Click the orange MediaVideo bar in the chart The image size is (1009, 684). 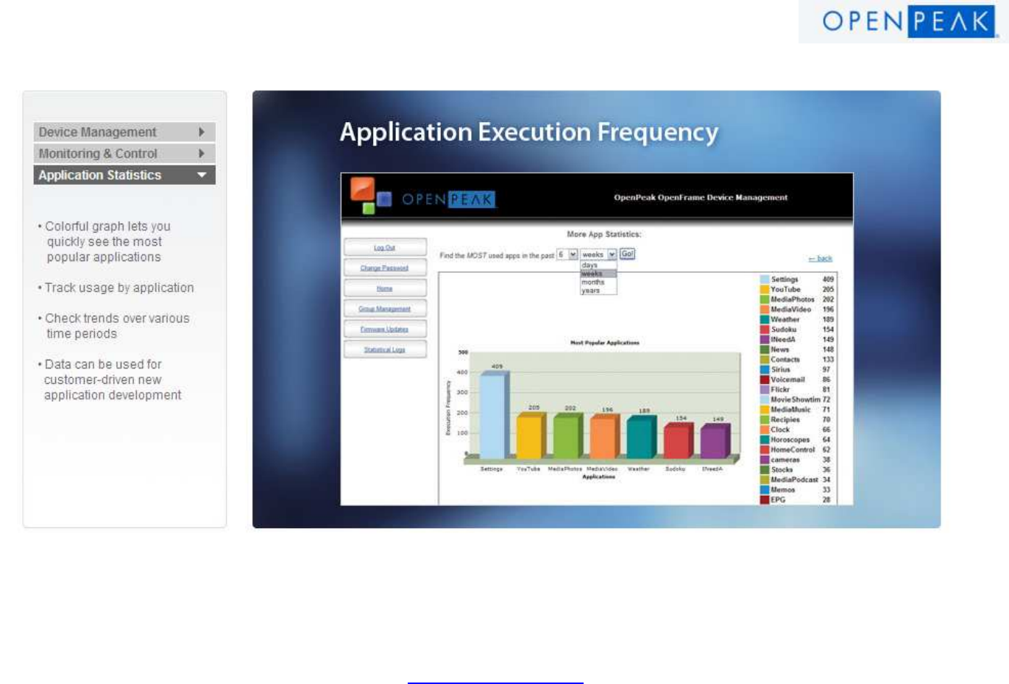604,437
